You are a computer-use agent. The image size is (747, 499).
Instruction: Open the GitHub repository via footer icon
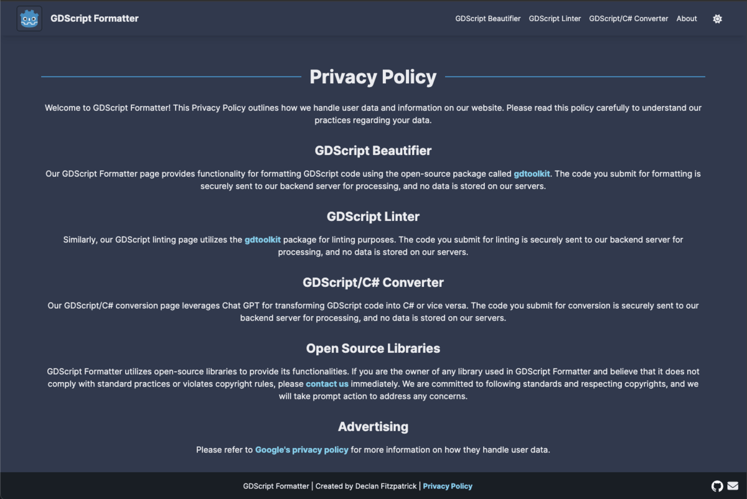tap(717, 486)
